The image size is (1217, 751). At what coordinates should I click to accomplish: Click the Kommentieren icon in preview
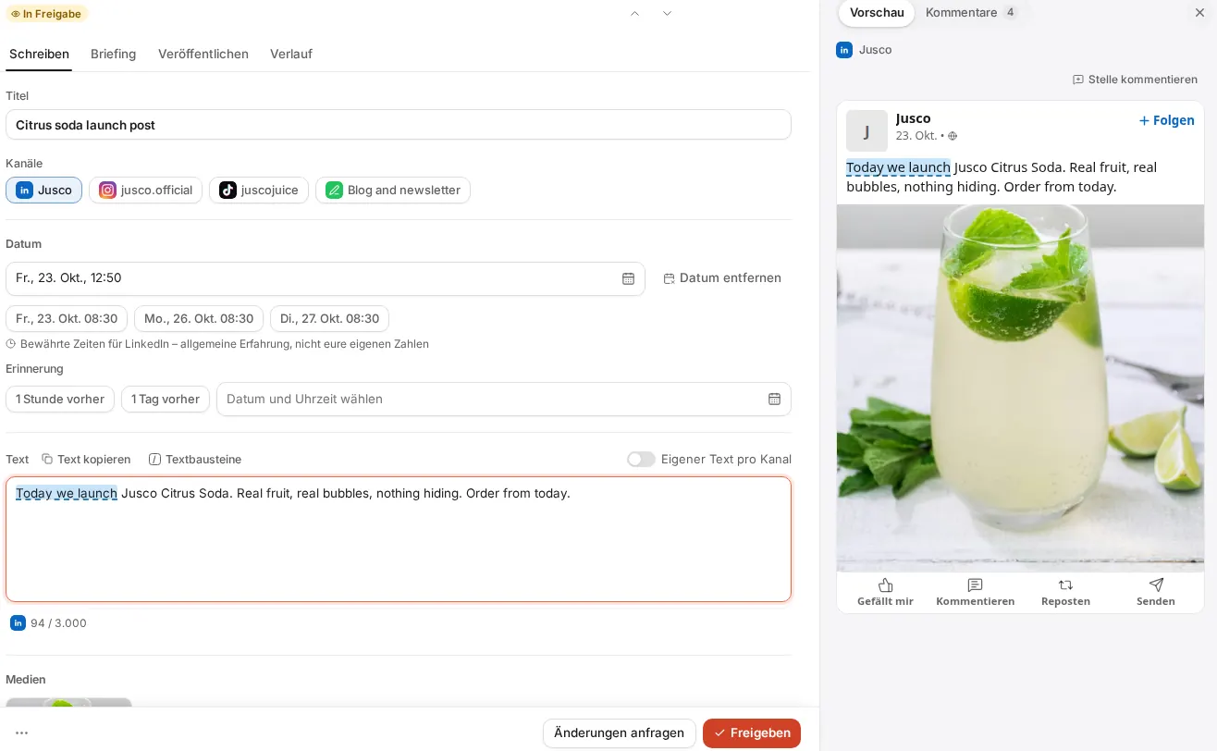(x=975, y=585)
